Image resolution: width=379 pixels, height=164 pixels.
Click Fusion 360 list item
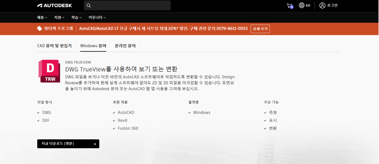(128, 128)
